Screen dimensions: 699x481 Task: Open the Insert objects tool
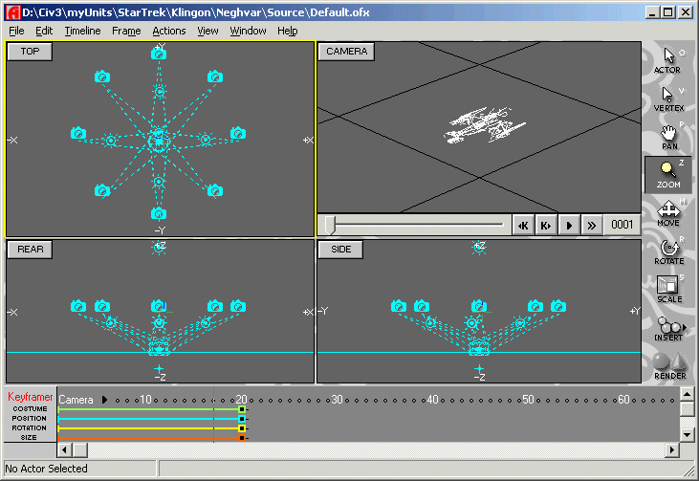(x=668, y=329)
